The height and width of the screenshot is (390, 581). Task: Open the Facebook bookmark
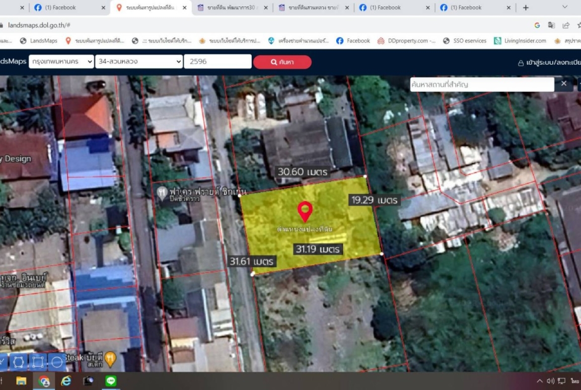(353, 41)
